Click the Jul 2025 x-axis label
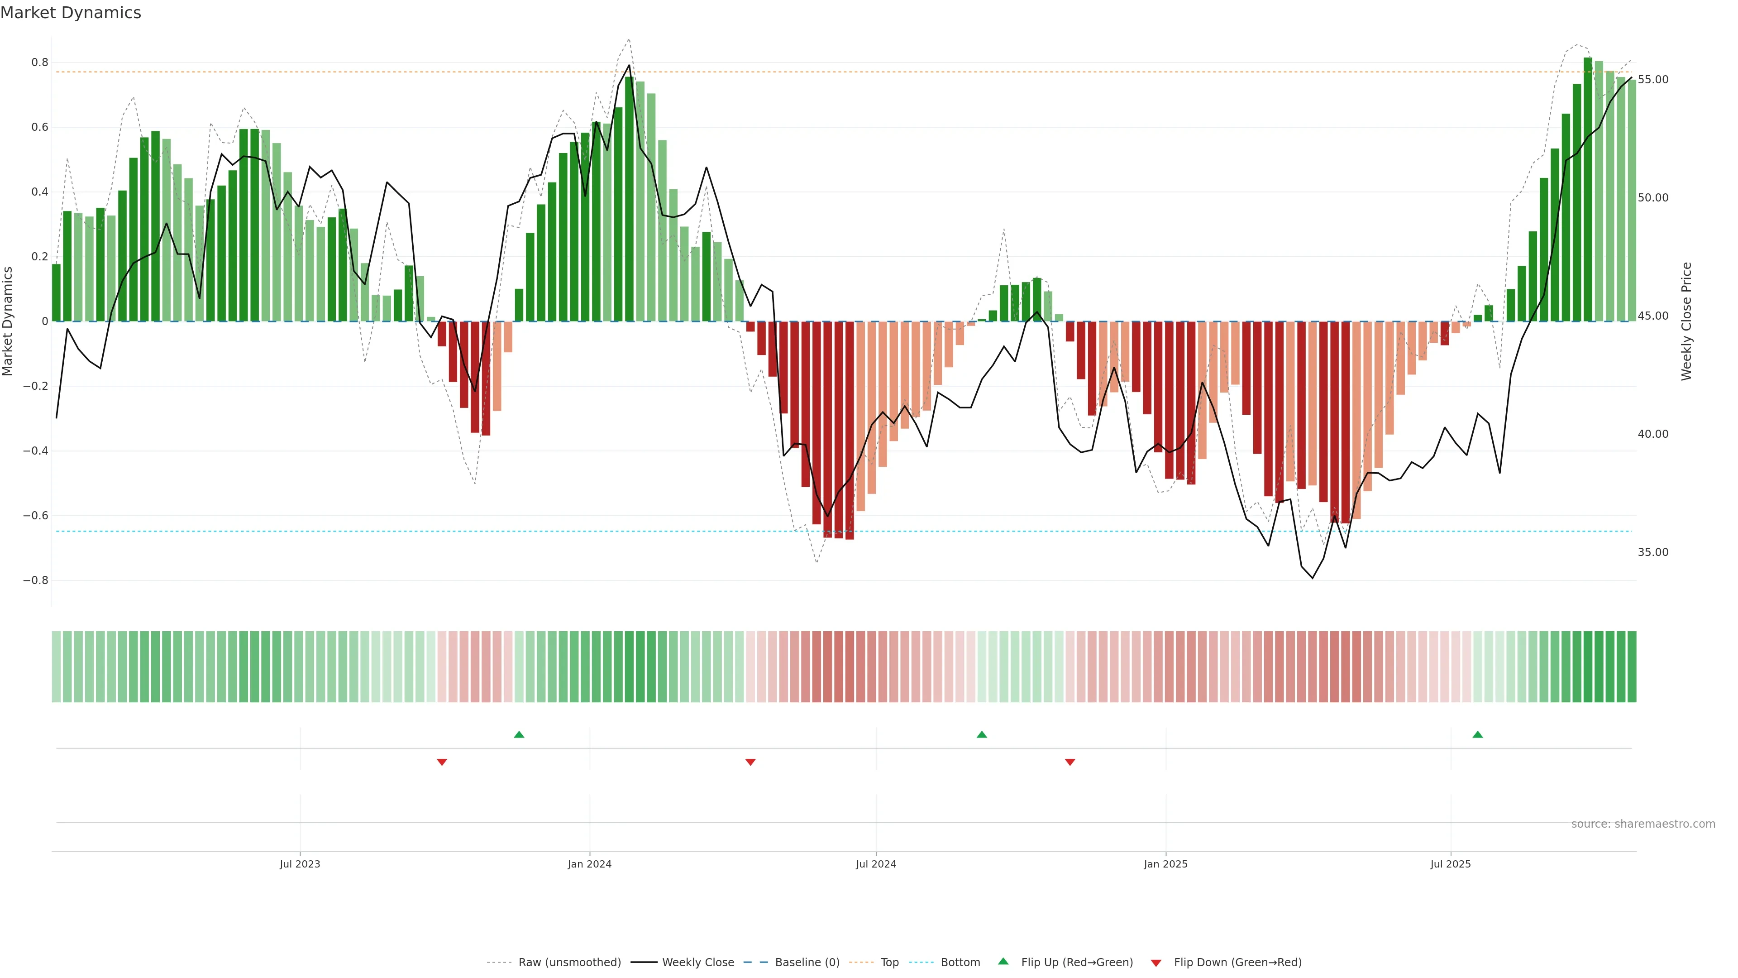 click(x=1451, y=864)
